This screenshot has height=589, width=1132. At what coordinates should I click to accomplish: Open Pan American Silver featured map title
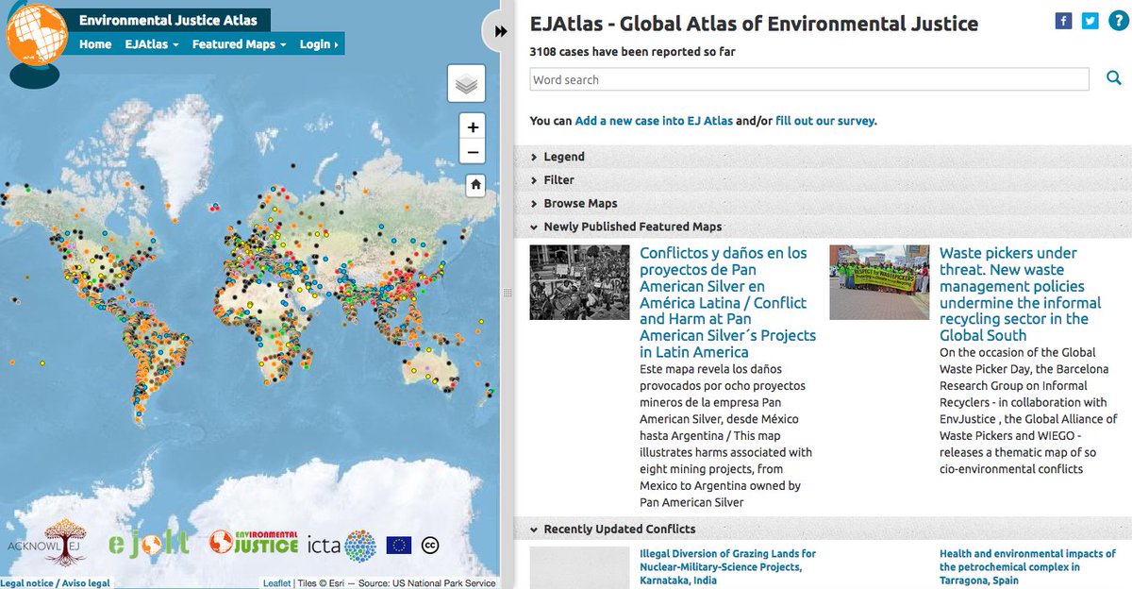coord(728,302)
